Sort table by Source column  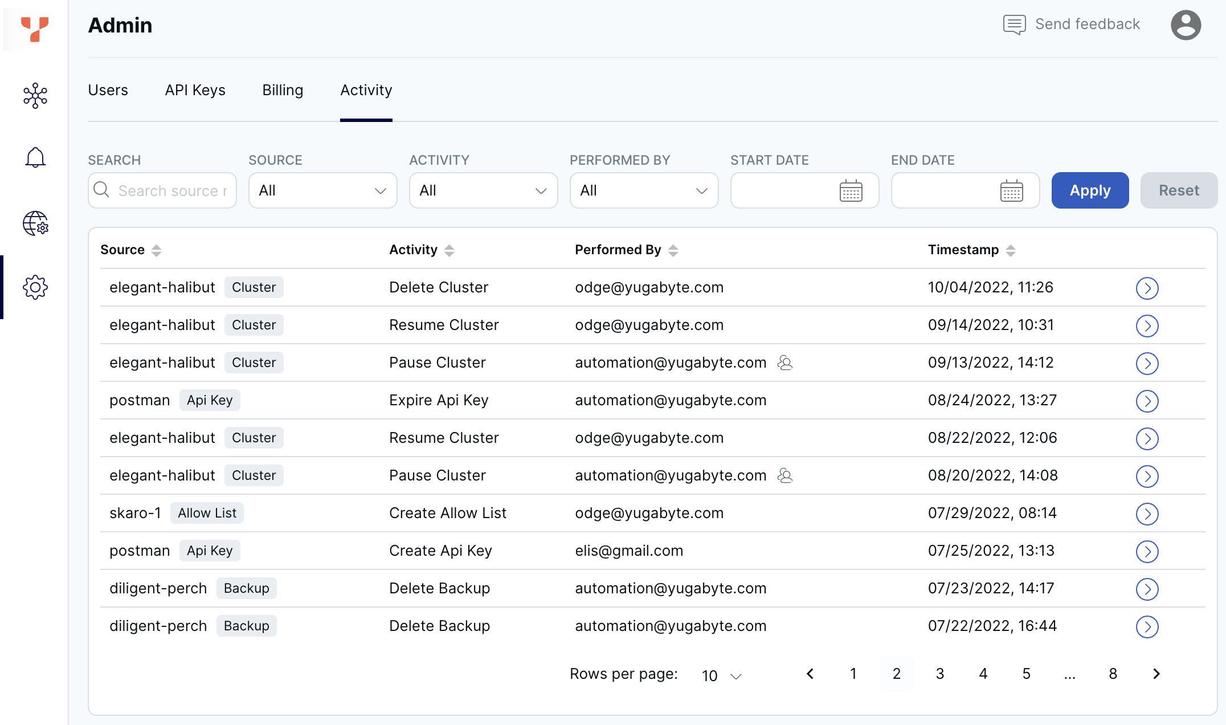point(156,250)
